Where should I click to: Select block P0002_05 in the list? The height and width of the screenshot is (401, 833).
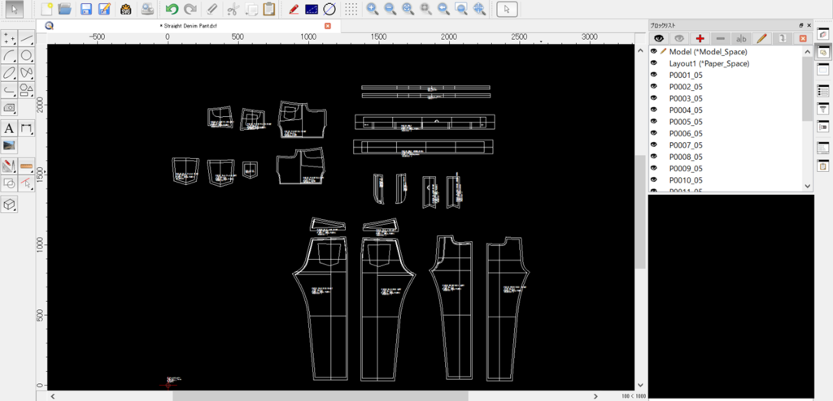[686, 87]
